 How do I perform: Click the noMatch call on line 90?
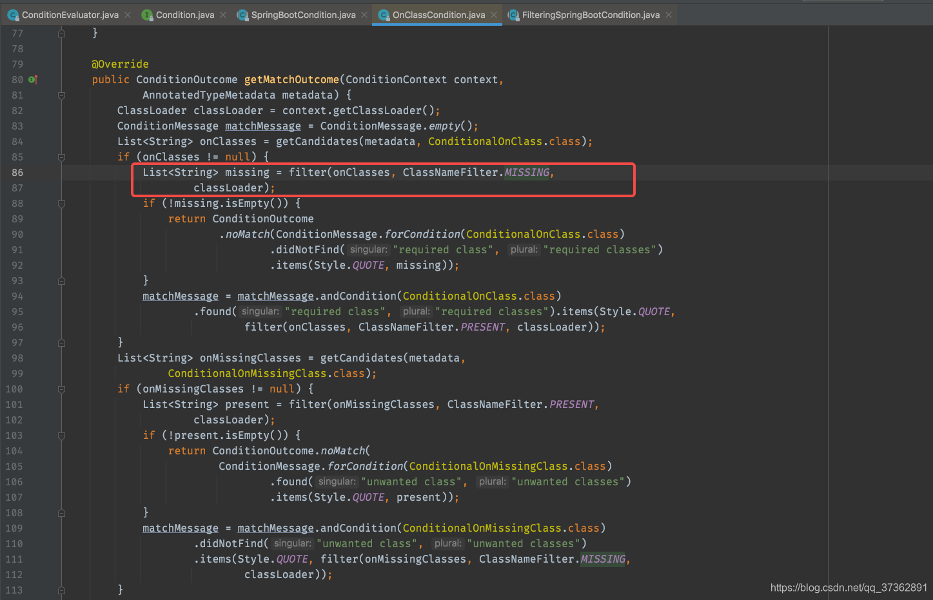[x=248, y=234]
